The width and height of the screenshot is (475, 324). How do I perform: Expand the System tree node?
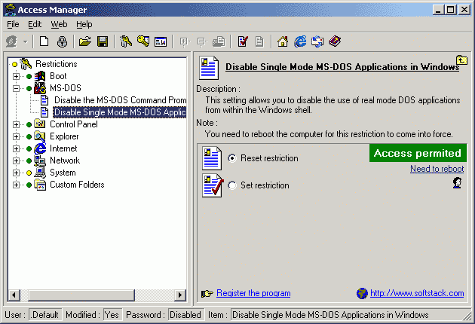16,173
